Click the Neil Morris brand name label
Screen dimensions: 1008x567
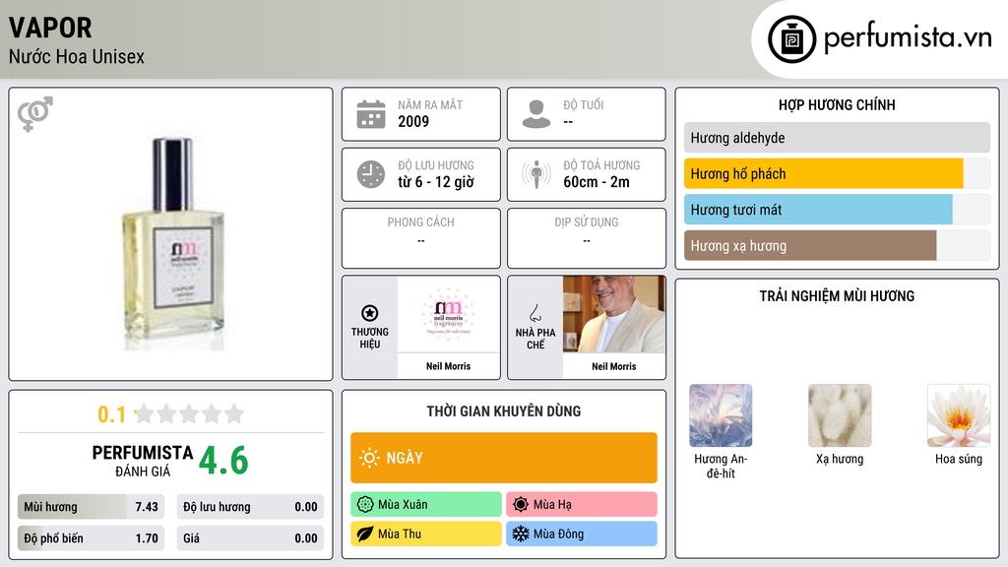[x=448, y=366]
